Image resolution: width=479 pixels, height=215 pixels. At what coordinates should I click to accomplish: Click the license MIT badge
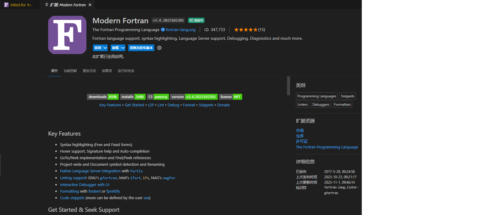click(x=231, y=97)
